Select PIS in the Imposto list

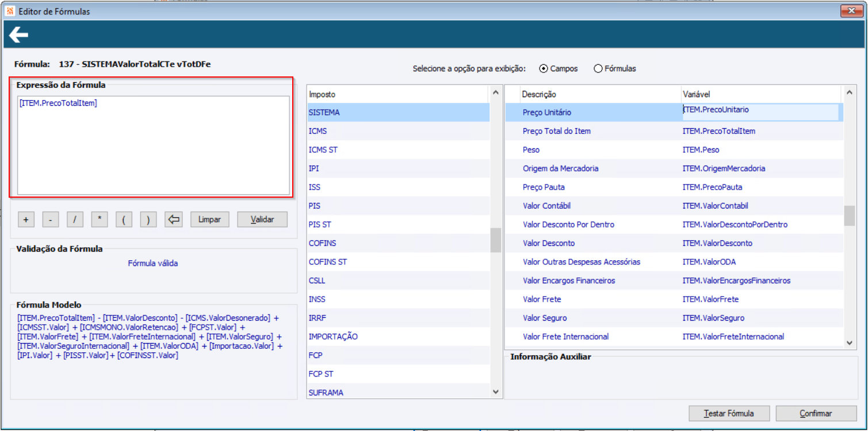click(398, 206)
